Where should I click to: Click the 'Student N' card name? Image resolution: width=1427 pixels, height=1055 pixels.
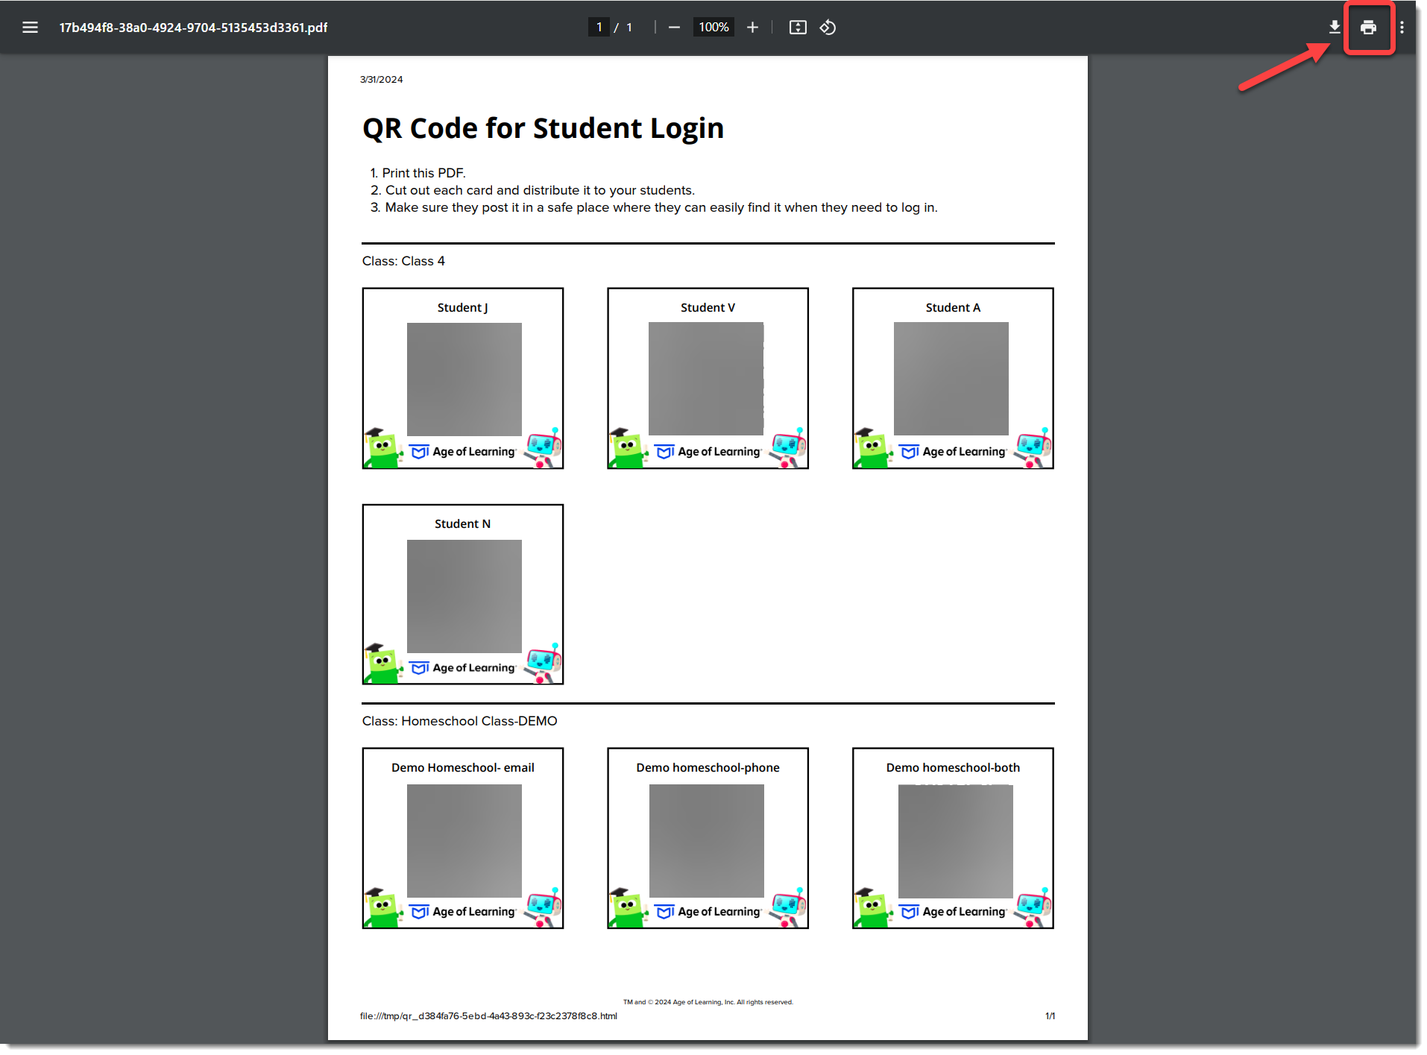462,524
